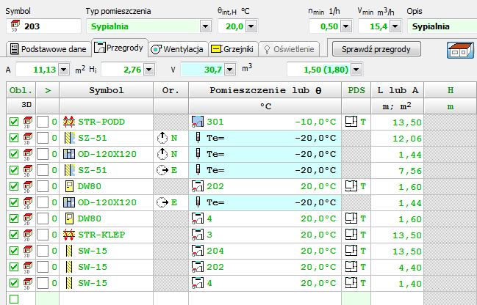Screen dimensions: 477x305
Task: Click the adjacent room icon next to 301
Action: 198,122
